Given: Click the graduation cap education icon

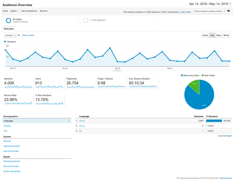Looking at the screenshot, I should 229,11.
